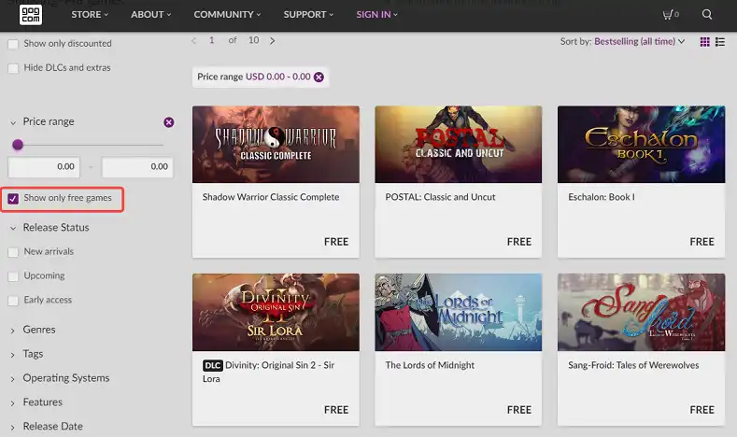Click FREE price on POSTAL card
This screenshot has width=737, height=437.
(519, 242)
